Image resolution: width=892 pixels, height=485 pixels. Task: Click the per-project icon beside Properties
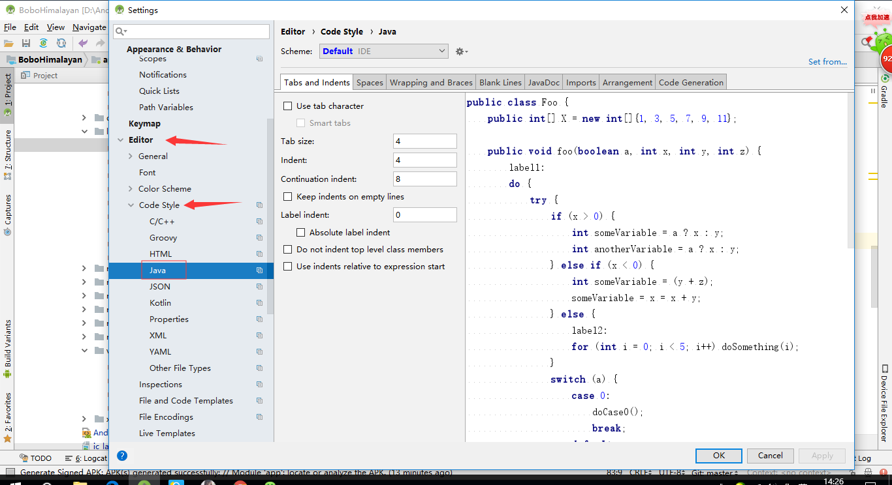[x=259, y=319]
